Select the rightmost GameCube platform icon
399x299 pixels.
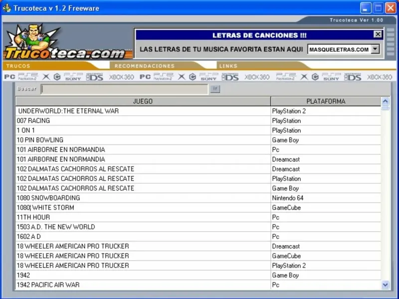315,77
